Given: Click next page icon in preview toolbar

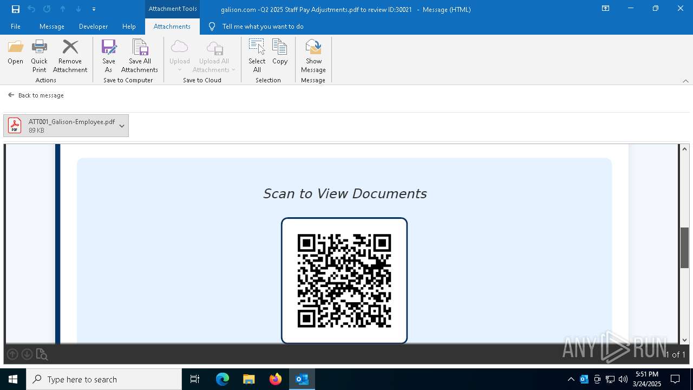Looking at the screenshot, I should click(27, 354).
